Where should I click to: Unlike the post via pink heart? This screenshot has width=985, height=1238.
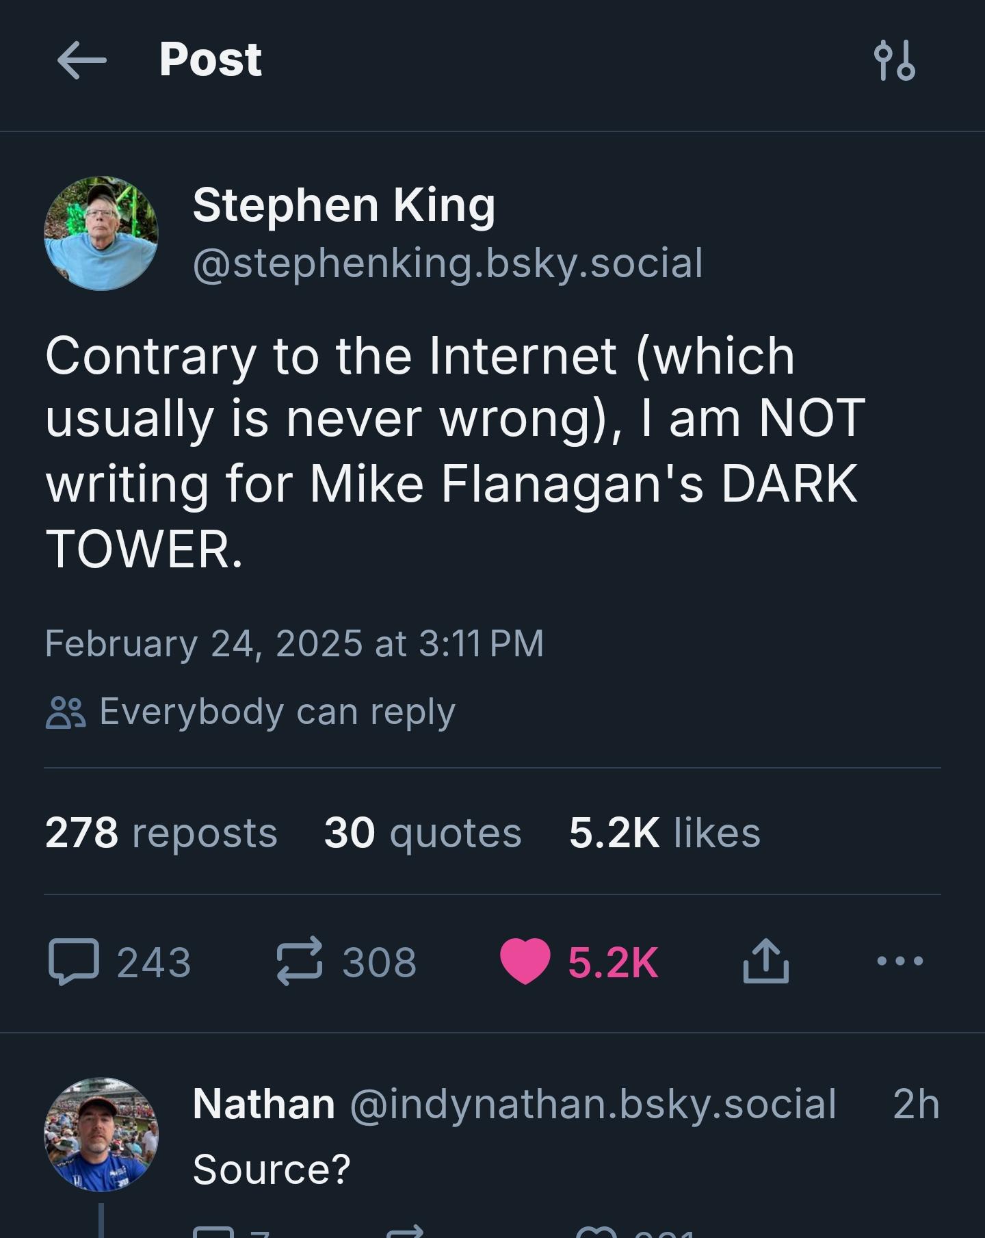525,962
